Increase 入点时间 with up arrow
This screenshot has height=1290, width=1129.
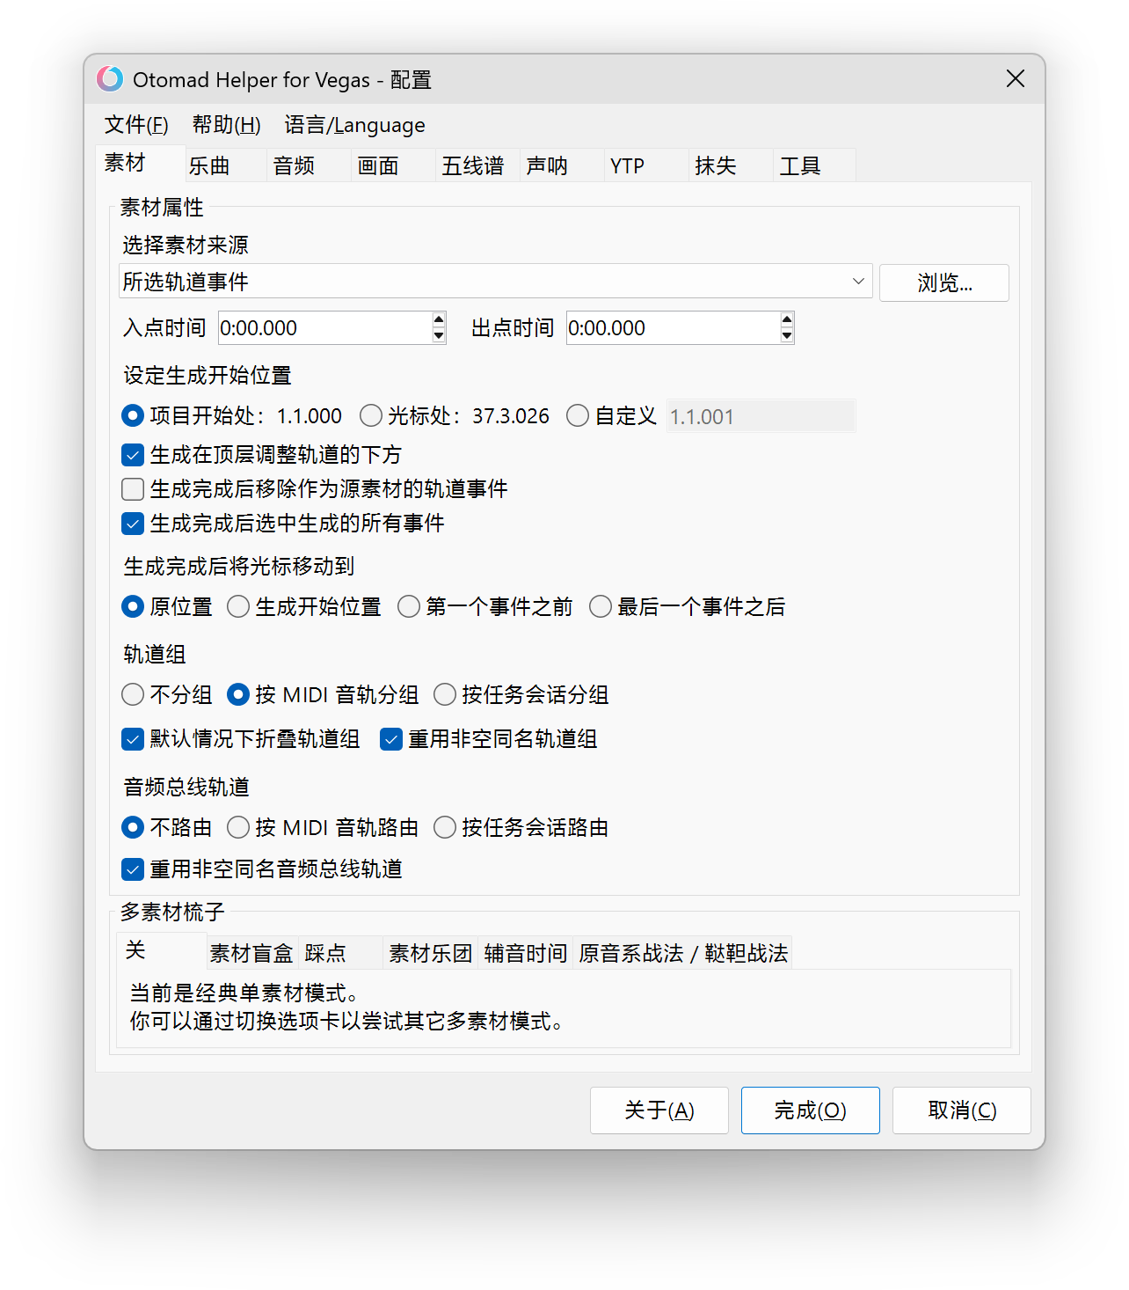[439, 319]
